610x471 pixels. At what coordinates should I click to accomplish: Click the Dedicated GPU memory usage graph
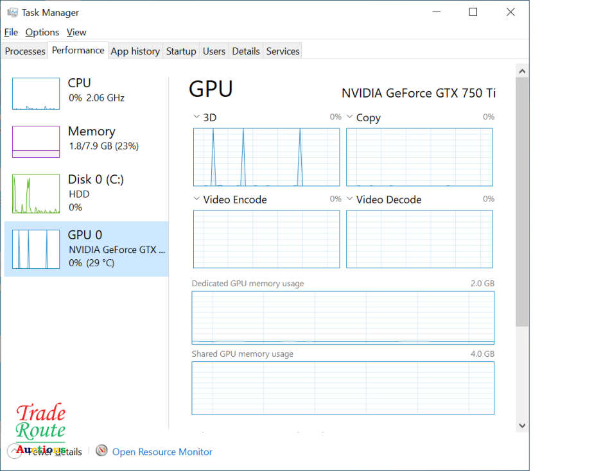[x=343, y=318]
